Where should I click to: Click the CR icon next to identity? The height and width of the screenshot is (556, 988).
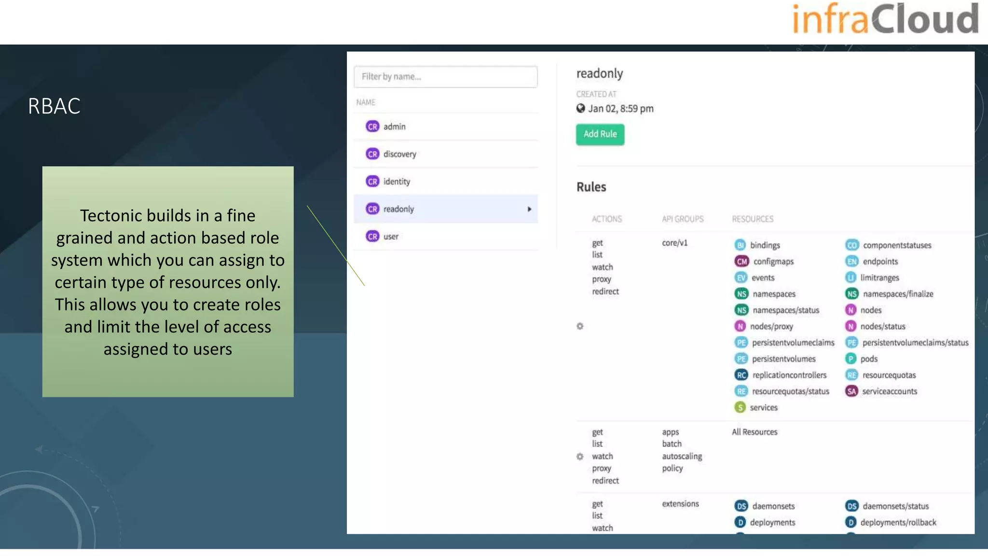click(x=372, y=181)
